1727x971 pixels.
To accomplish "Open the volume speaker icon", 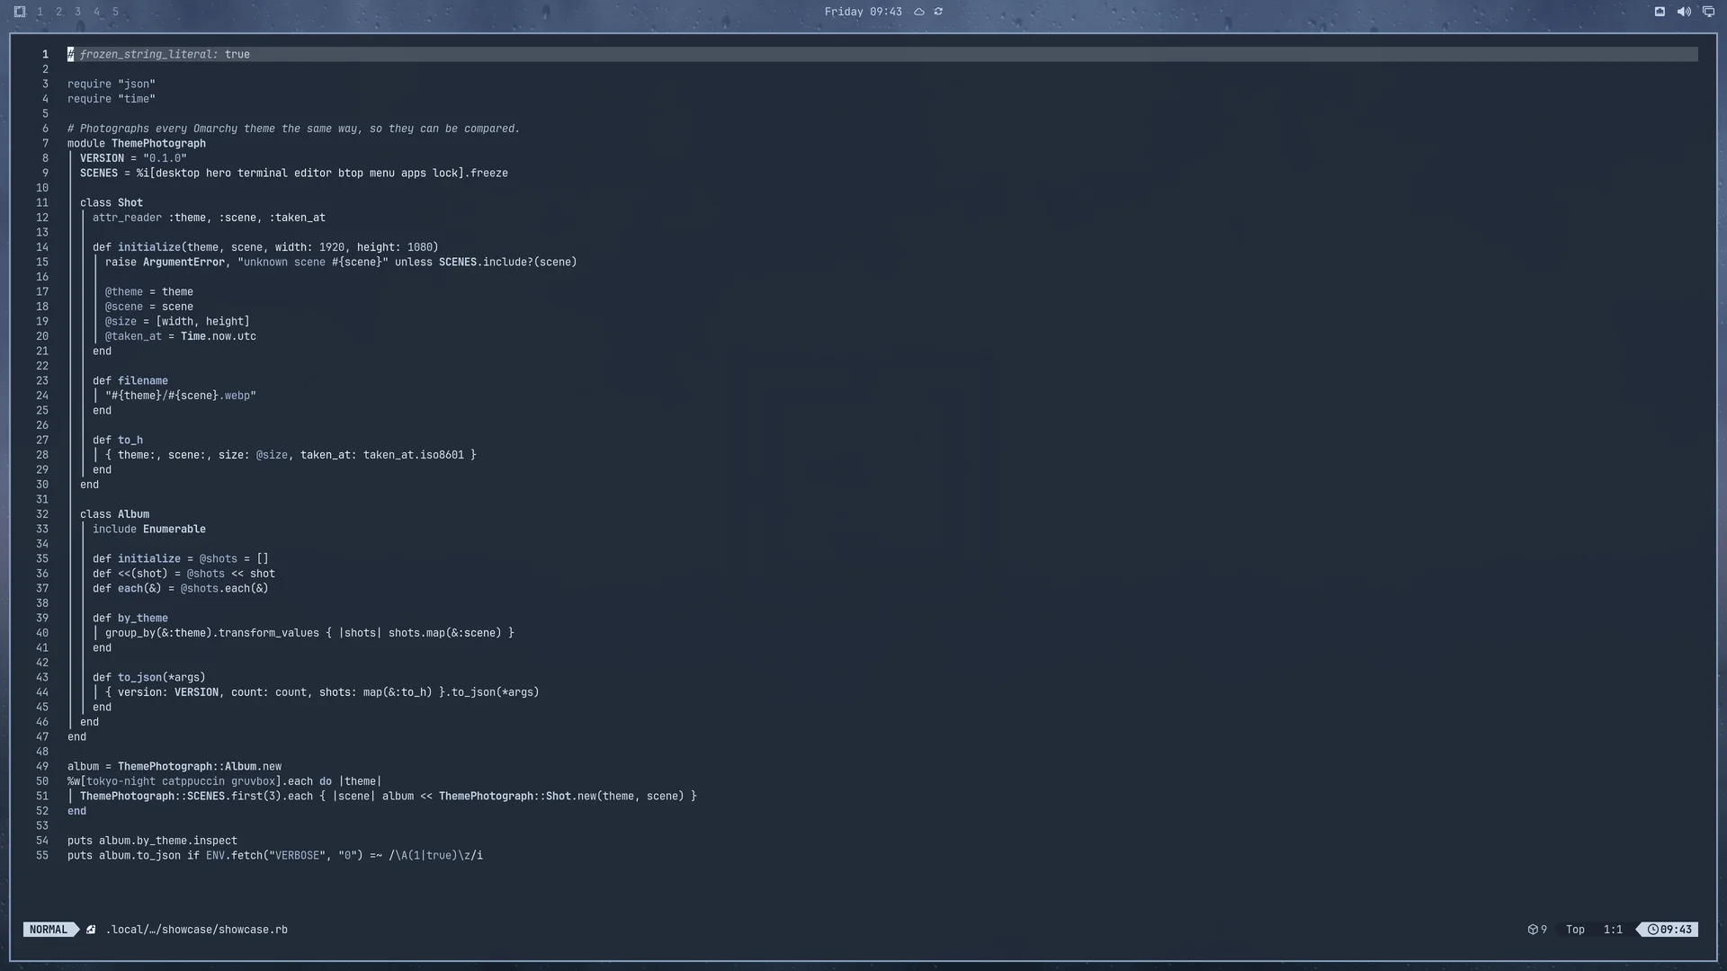I will pyautogui.click(x=1684, y=12).
